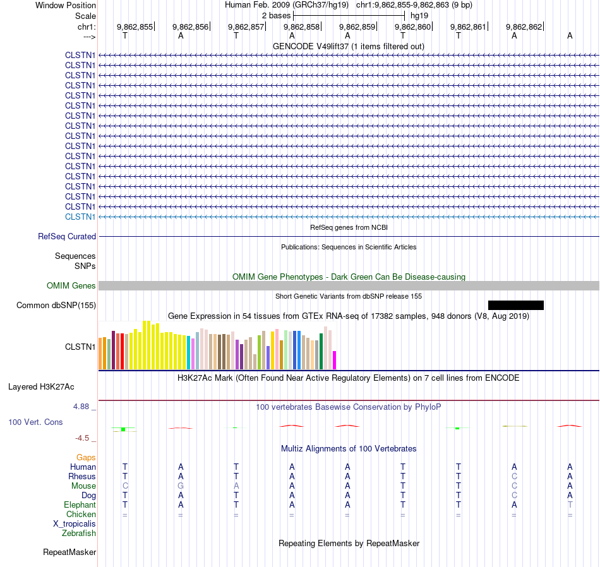Click 'Short Genetic Variants from dbSNP' title

[x=349, y=296]
